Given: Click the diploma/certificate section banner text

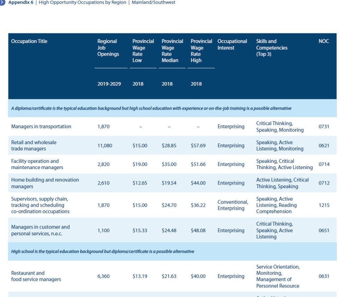Looking at the screenshot, I should pyautogui.click(x=151, y=108).
